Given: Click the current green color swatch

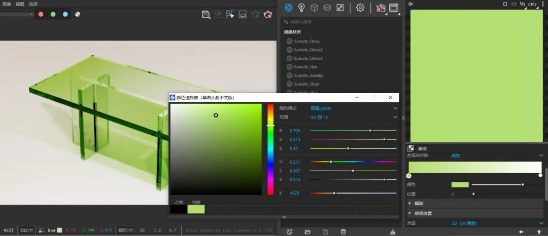Looking at the screenshot, I should [196, 209].
